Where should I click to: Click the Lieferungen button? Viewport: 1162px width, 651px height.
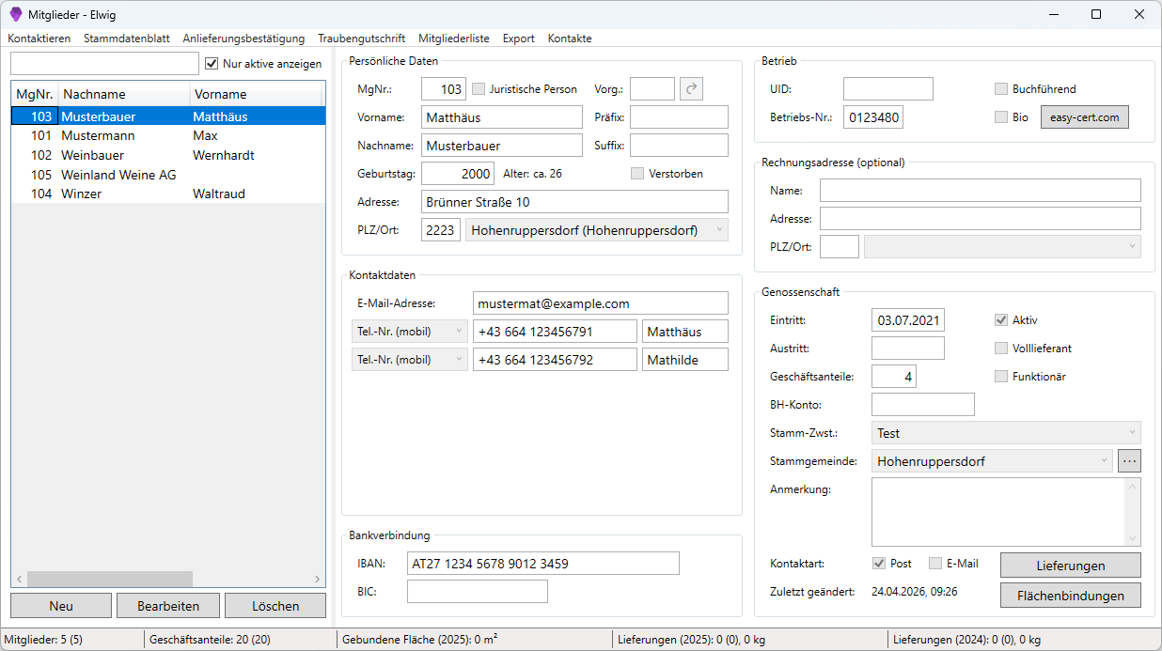(1071, 566)
